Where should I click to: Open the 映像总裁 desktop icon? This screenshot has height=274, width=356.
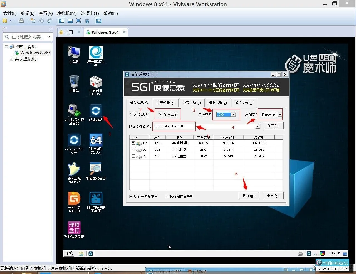click(96, 111)
